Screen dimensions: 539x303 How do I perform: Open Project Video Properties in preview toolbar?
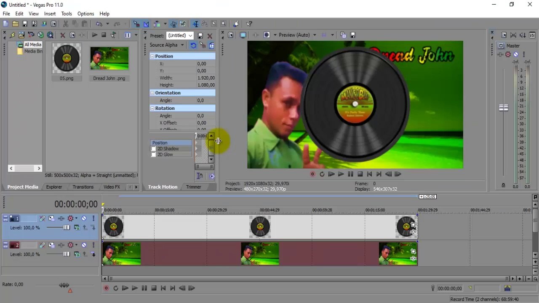[230, 35]
